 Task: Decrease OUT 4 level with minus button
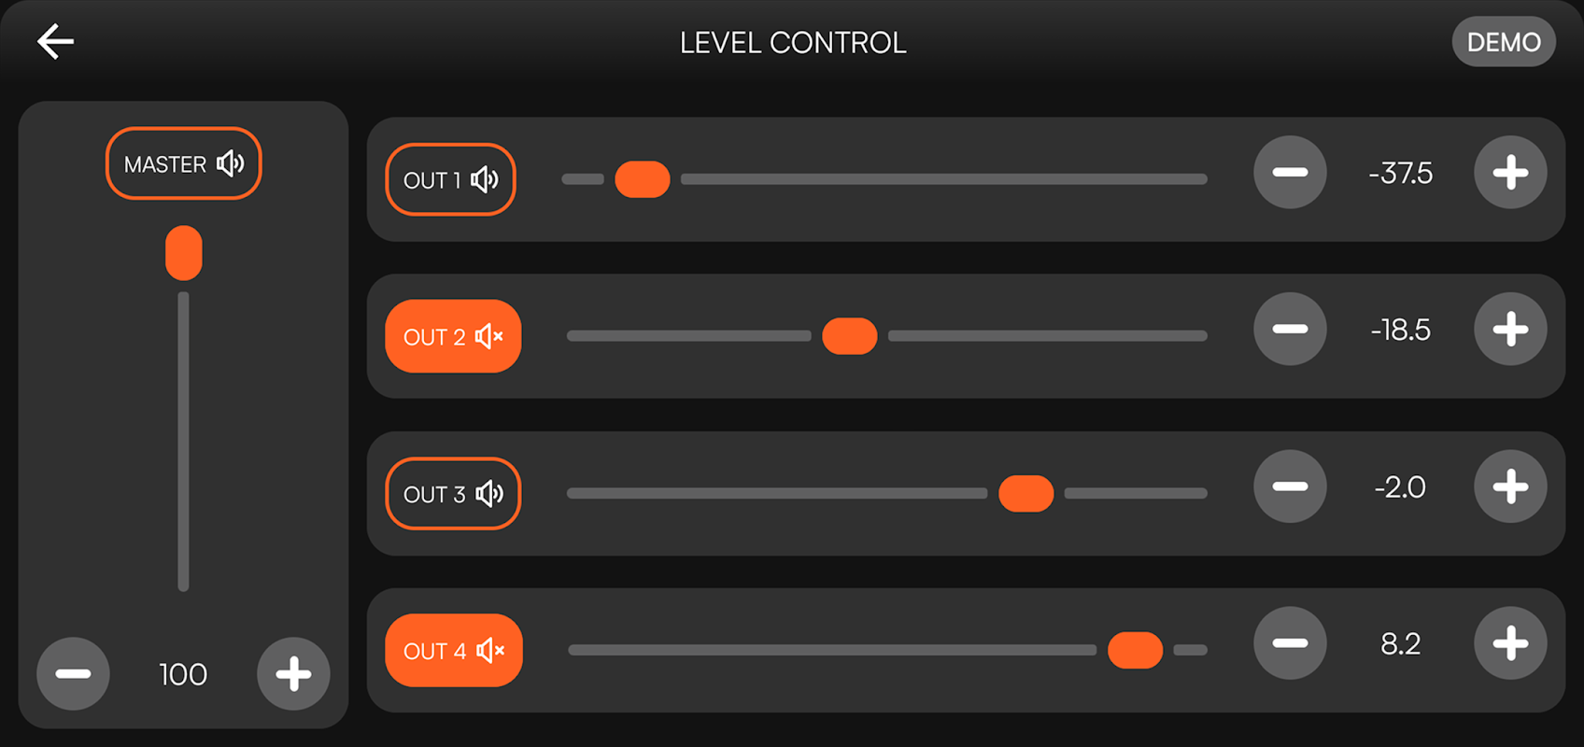1290,643
